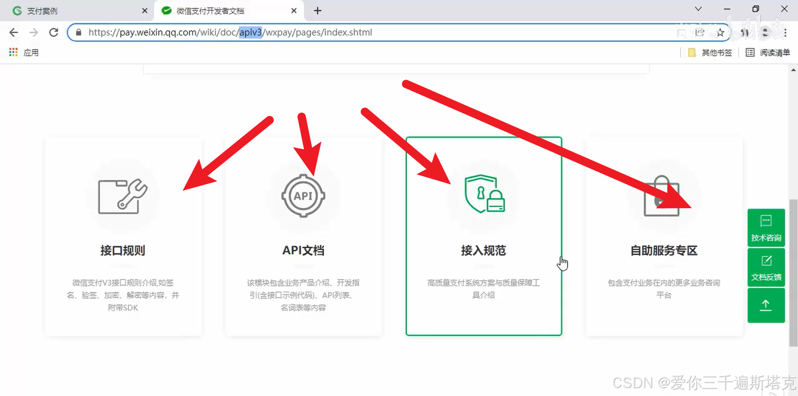798x396 pixels.
Task: Open the share page icon in address bar
Action: click(x=700, y=32)
